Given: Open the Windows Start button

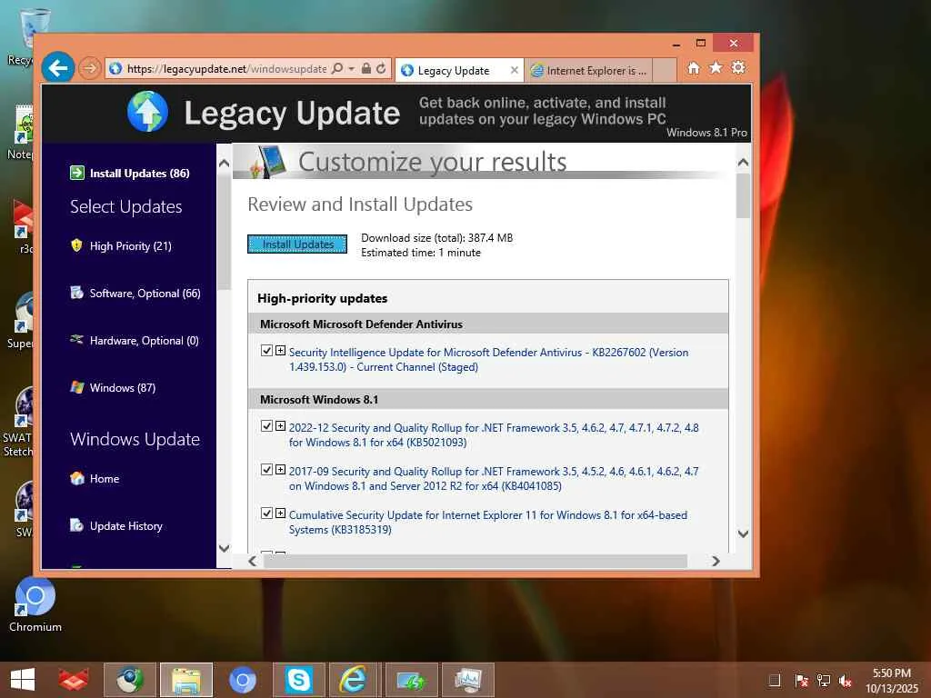Looking at the screenshot, I should 23,680.
